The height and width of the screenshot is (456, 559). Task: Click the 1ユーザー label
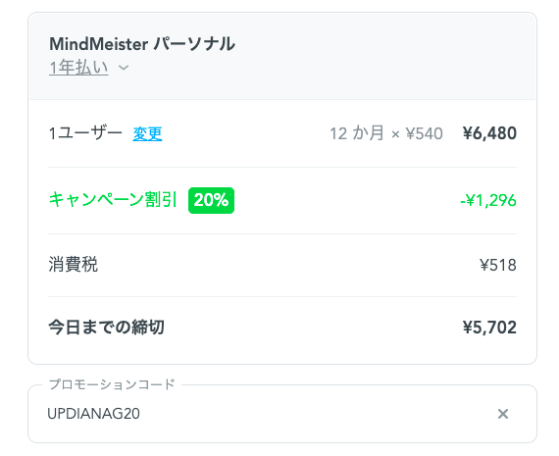click(85, 133)
